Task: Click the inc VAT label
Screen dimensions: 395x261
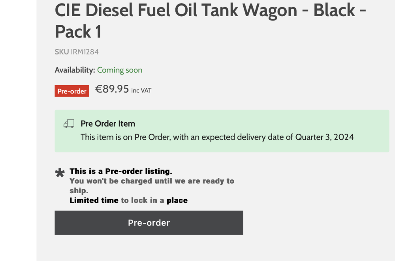Action: [x=141, y=90]
